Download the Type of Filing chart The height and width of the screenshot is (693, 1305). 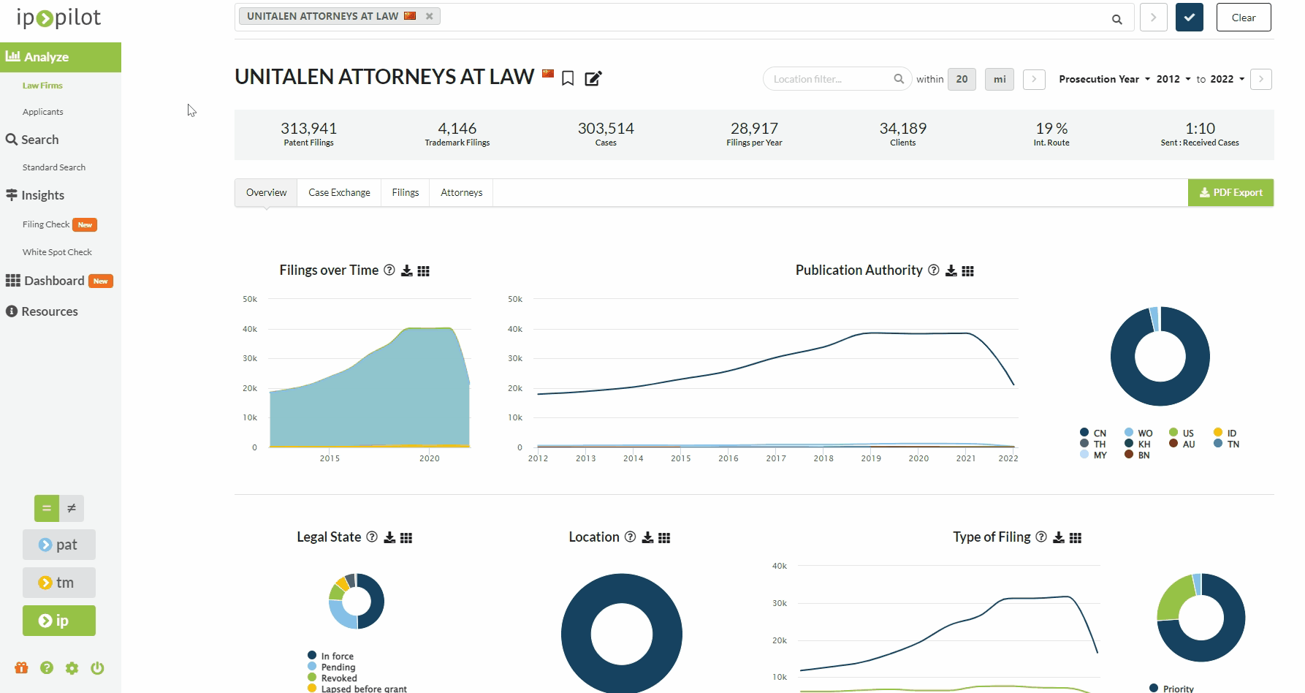(1059, 537)
